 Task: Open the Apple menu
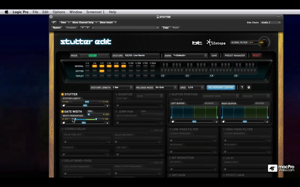click(x=6, y=12)
